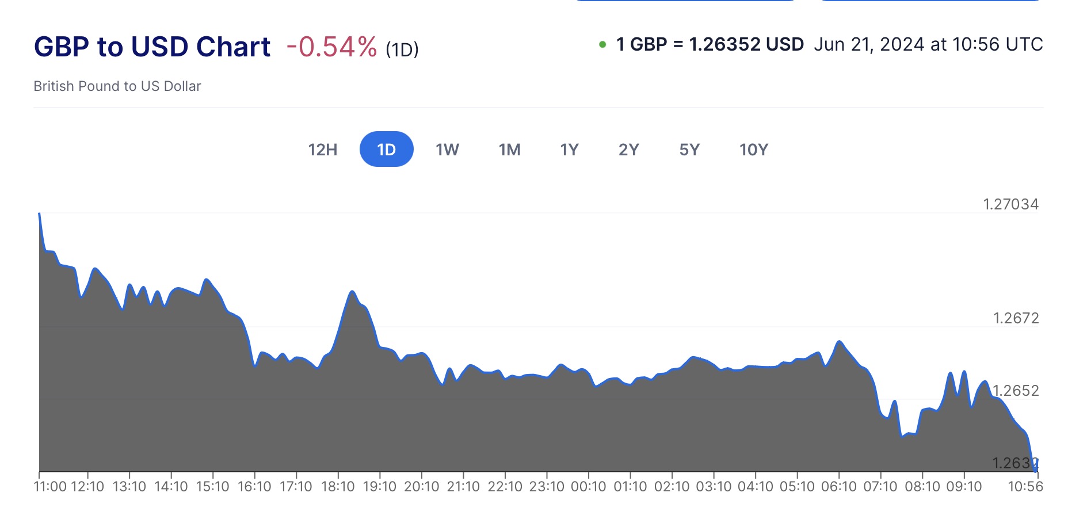Click the Jun 21, 2024 timestamp
Screen dimensions: 1068x527
coord(928,44)
